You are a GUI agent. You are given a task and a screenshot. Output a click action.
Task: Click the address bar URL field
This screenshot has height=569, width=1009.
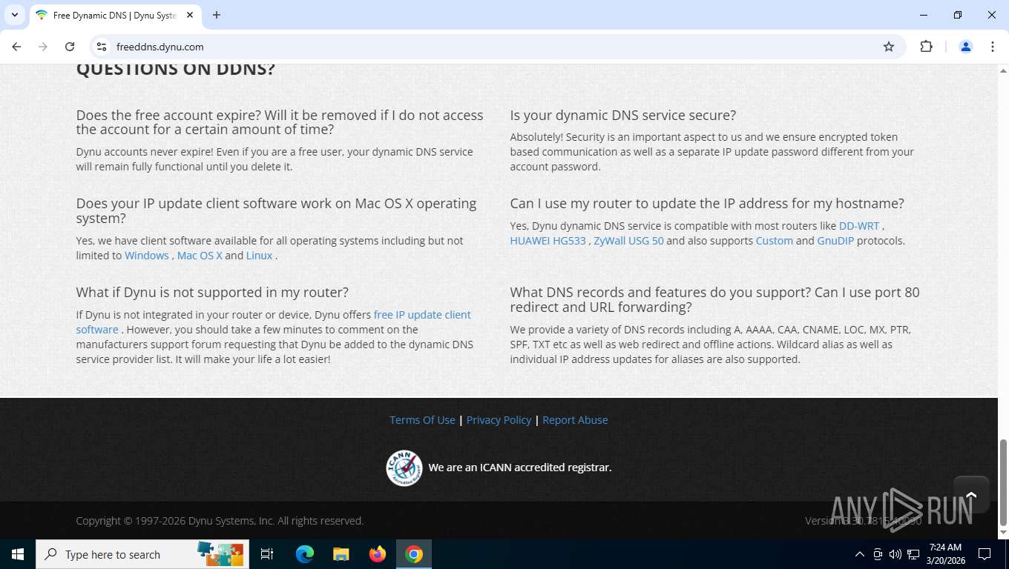[x=496, y=47]
